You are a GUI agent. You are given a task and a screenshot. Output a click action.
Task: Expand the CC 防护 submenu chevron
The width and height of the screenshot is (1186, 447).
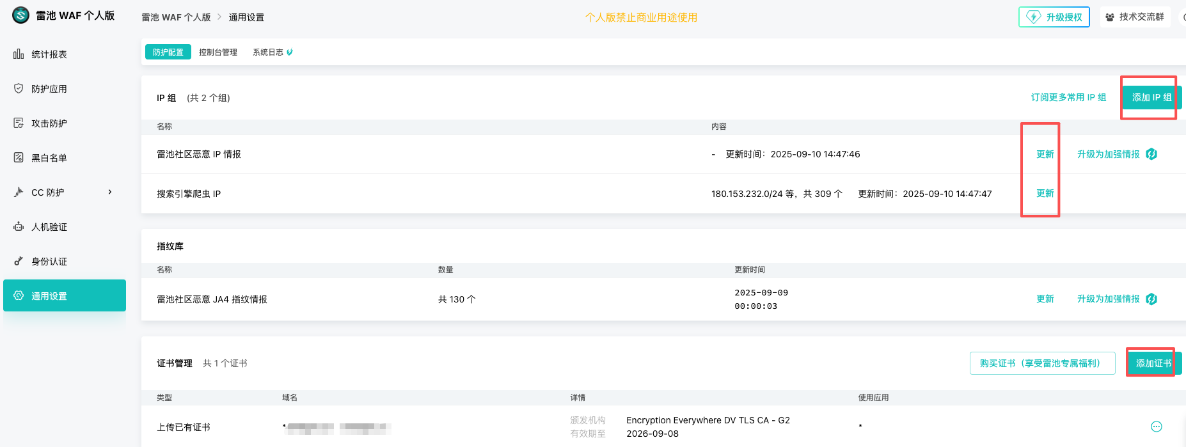(110, 192)
